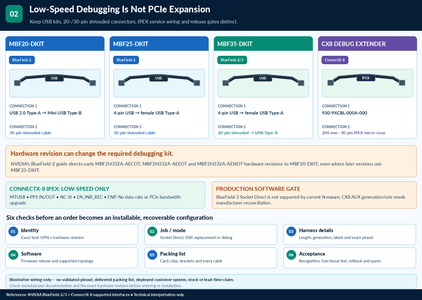
Task: Click the MBF20-DKIT card header
Action: pyautogui.click(x=55, y=44)
